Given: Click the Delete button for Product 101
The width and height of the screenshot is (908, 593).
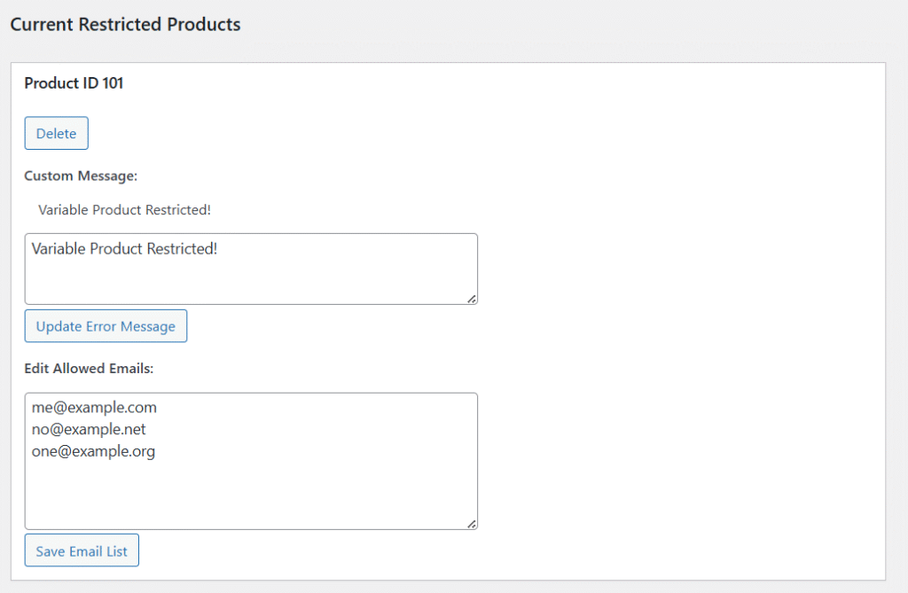Looking at the screenshot, I should 56,134.
